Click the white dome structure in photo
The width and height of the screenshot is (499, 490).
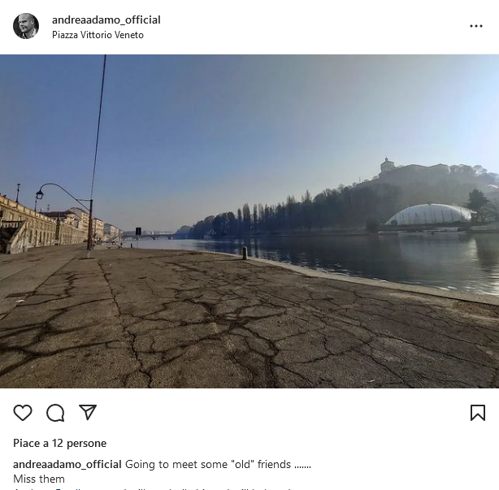430,215
